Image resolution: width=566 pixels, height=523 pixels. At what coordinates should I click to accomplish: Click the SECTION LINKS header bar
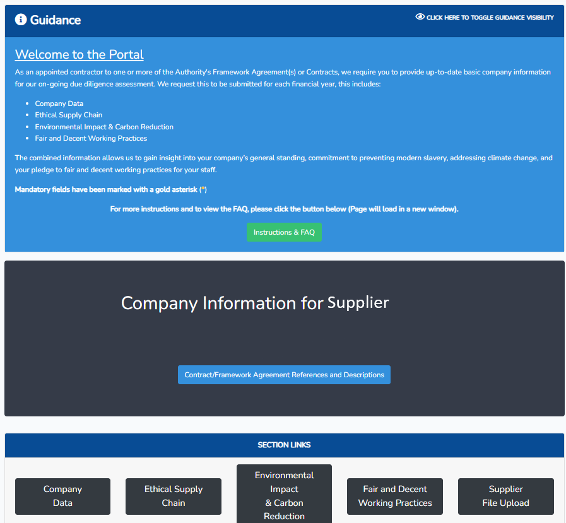tap(284, 445)
